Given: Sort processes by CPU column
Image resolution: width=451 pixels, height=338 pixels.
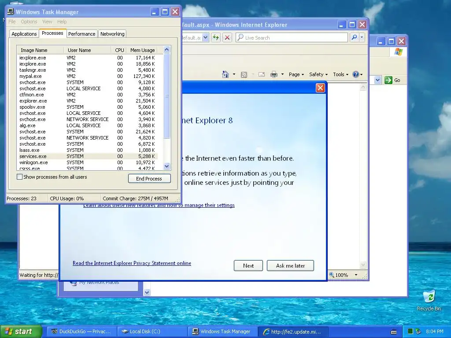Looking at the screenshot, I should (x=118, y=50).
